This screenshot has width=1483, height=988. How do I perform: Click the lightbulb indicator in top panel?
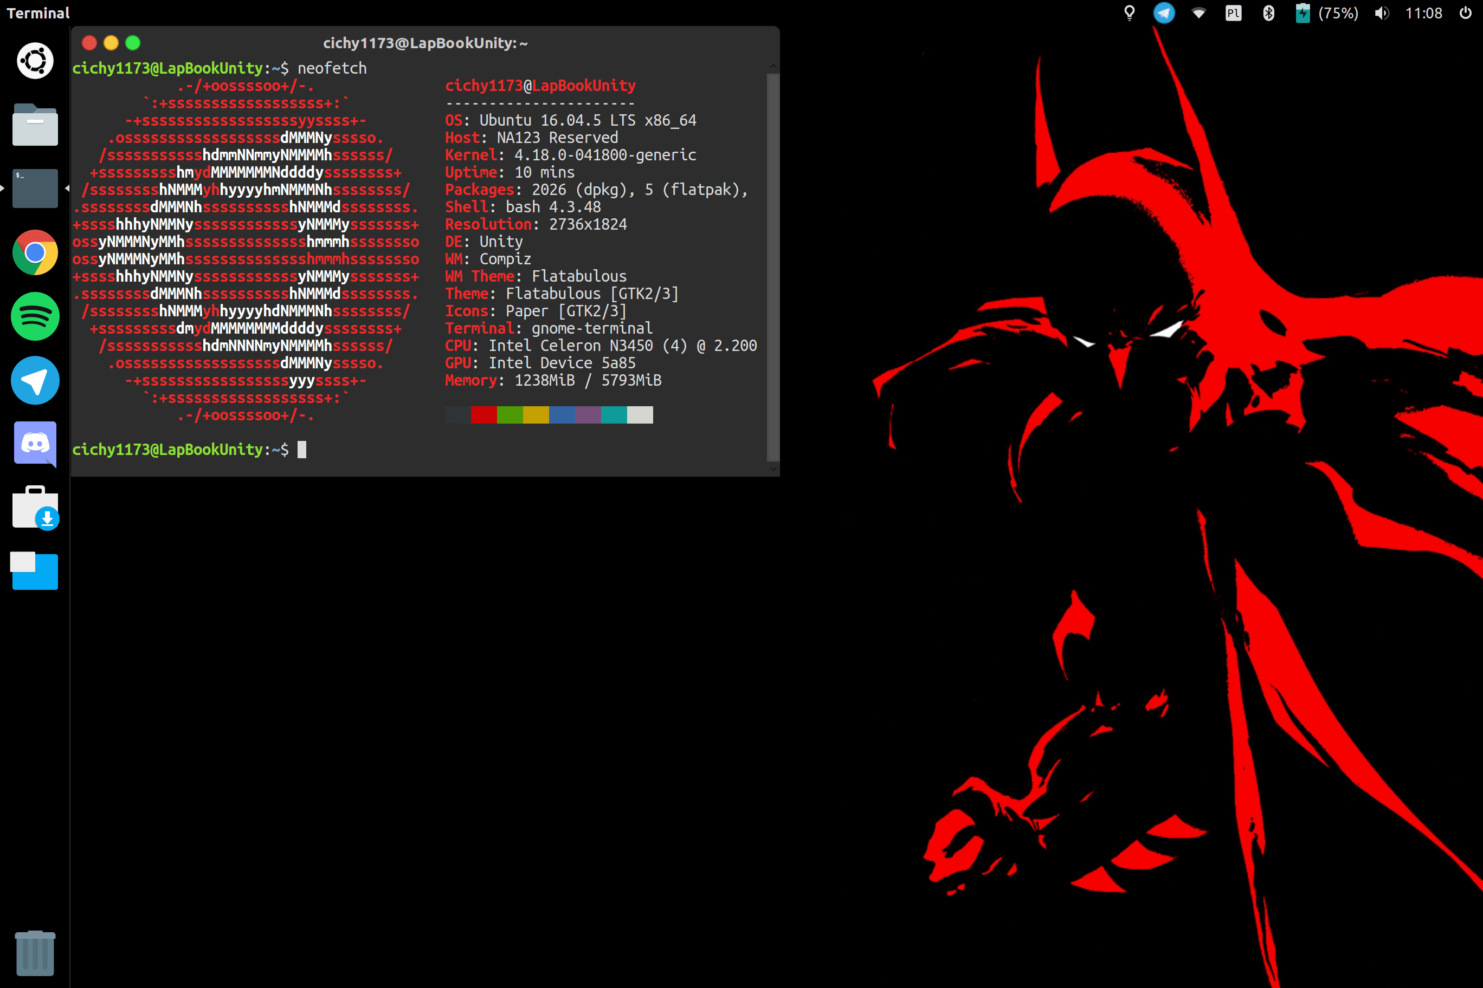tap(1129, 13)
